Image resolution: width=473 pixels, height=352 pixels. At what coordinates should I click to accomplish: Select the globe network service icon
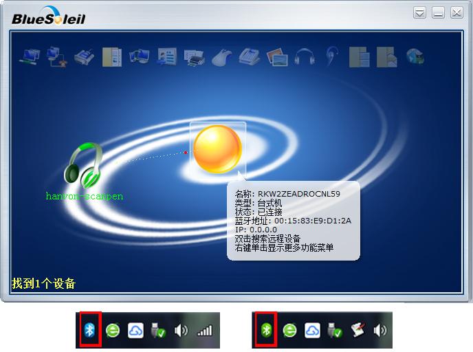[x=415, y=56]
